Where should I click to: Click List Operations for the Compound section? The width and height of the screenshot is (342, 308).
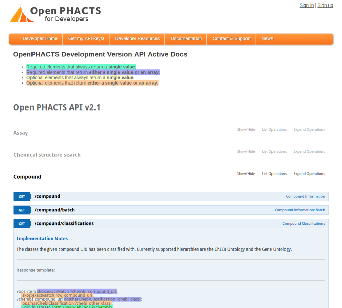[x=274, y=174]
